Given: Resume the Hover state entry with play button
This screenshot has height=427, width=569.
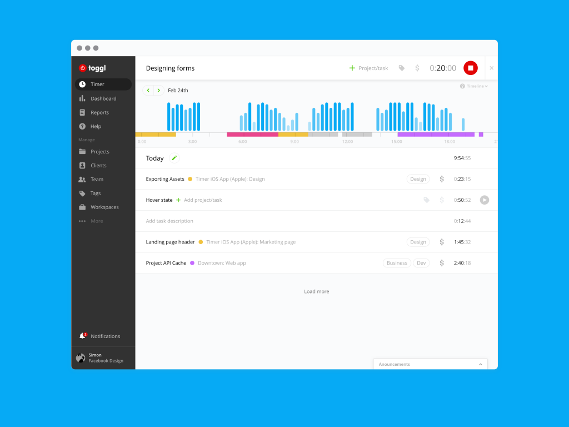Looking at the screenshot, I should point(484,200).
